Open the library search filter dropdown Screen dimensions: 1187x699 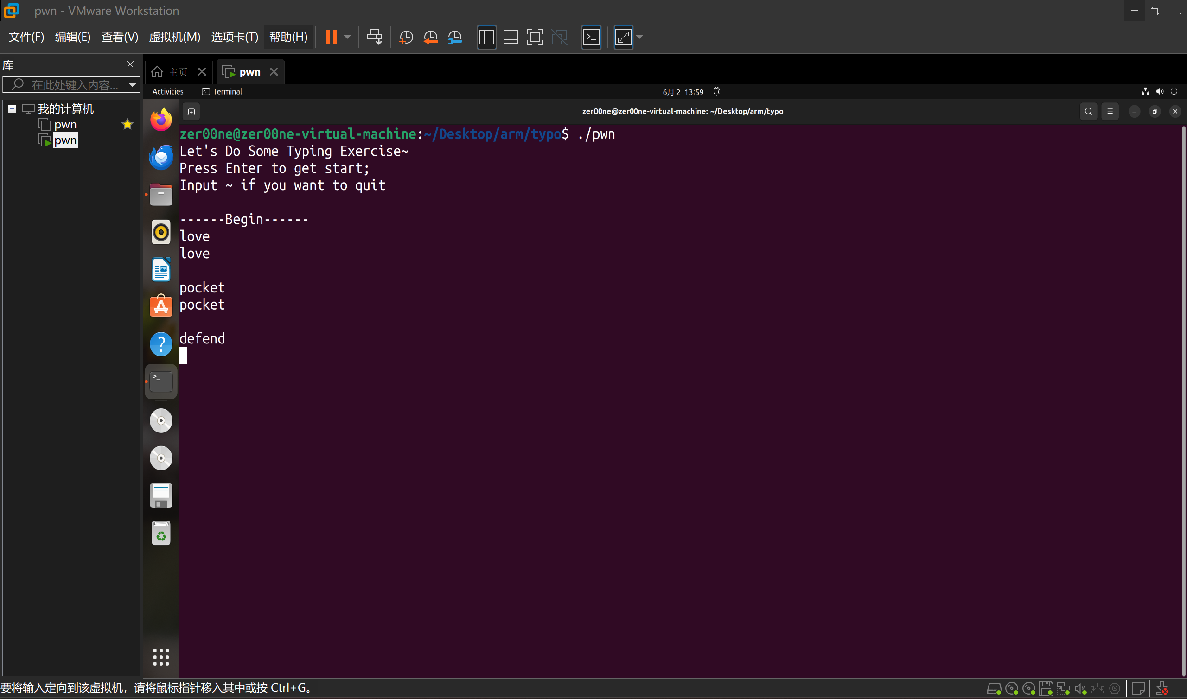[132, 85]
